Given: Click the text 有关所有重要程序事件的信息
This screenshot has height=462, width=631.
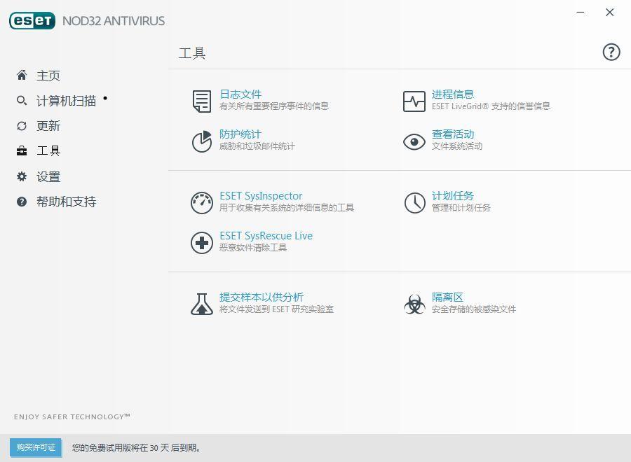Looking at the screenshot, I should coord(274,106).
